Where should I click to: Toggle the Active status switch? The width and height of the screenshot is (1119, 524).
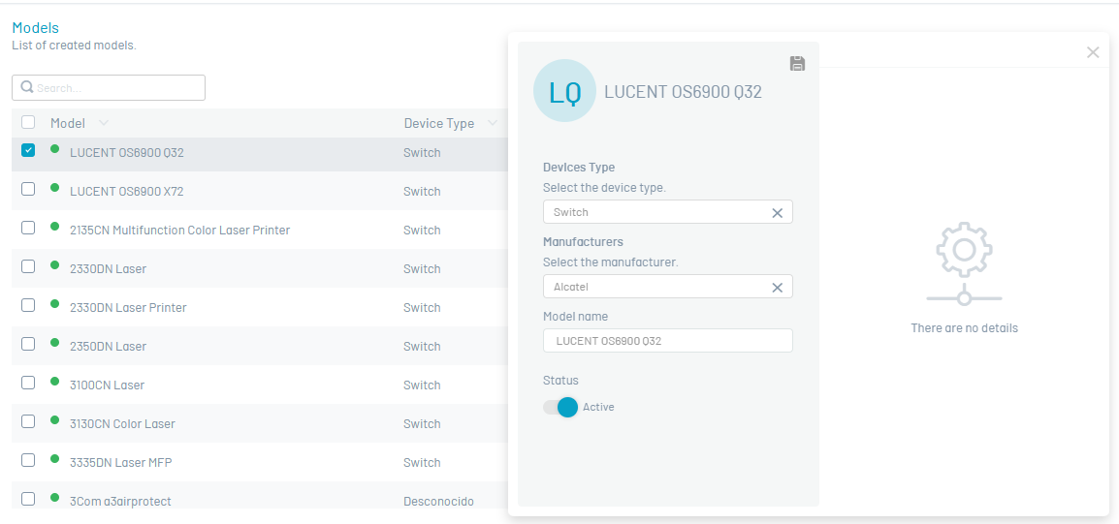[x=560, y=407]
